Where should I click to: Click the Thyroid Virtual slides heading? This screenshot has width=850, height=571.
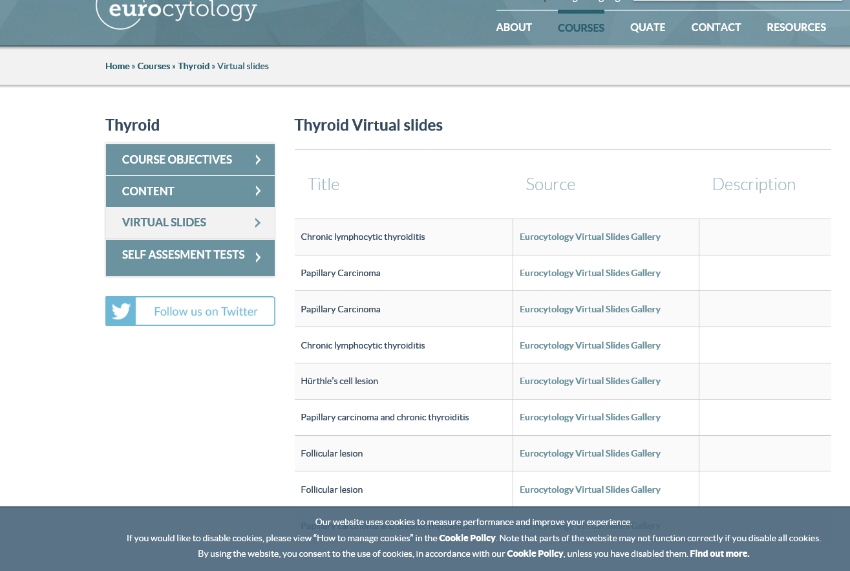[368, 125]
